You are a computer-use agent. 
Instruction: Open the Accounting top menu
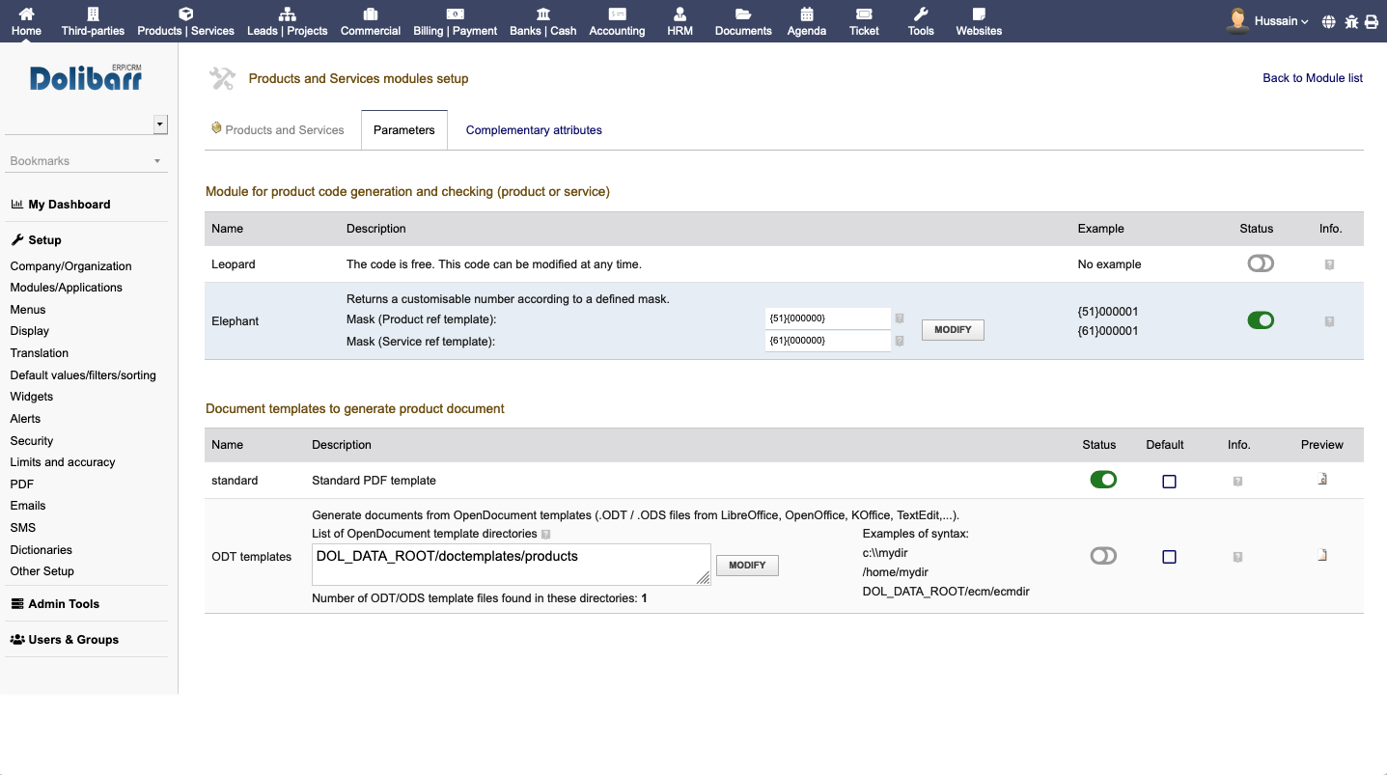617,21
